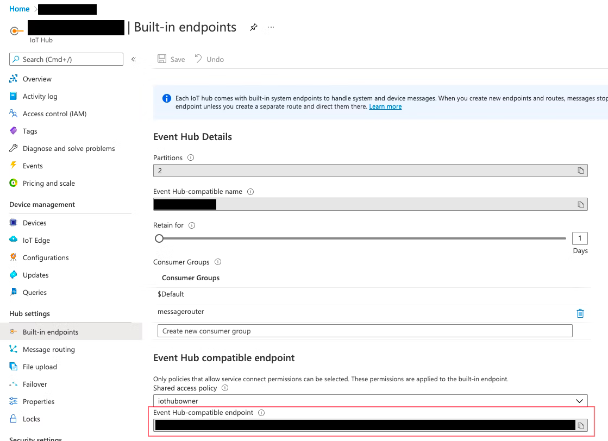Click the Message routing icon

click(13, 349)
